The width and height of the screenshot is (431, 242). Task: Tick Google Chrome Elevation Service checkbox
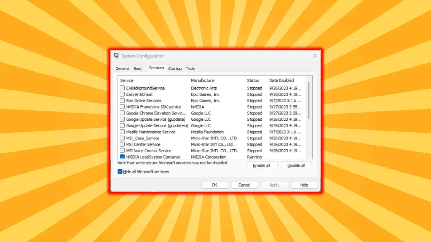click(x=122, y=113)
